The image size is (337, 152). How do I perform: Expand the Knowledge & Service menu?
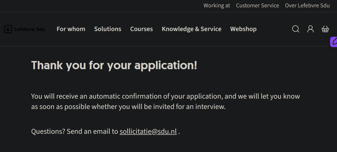coord(191,29)
